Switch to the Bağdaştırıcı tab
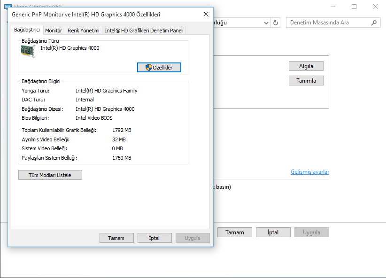The height and width of the screenshot is (278, 386). 27,30
